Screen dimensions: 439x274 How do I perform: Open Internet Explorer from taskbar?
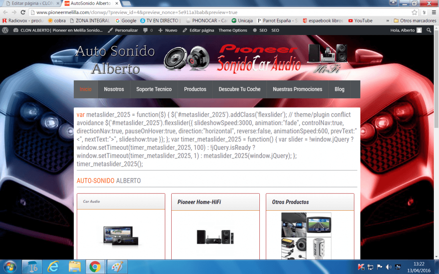point(53,267)
